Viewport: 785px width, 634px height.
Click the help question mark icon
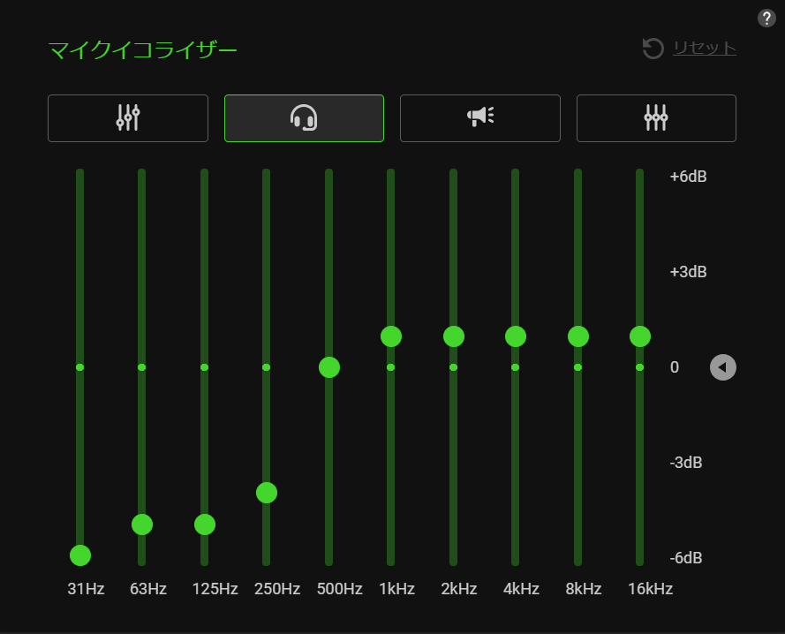pos(766,19)
